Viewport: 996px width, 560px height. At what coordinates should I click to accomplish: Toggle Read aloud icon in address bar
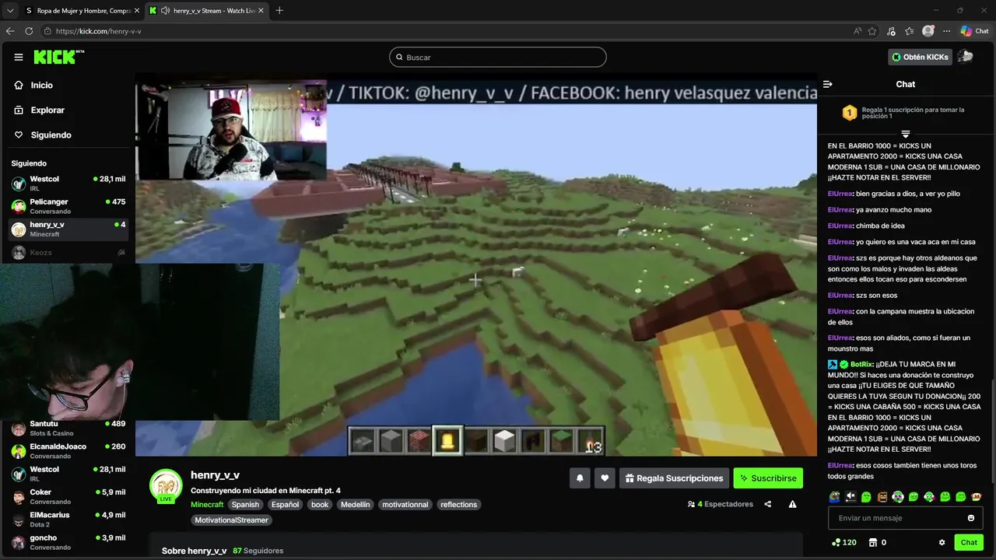(857, 31)
